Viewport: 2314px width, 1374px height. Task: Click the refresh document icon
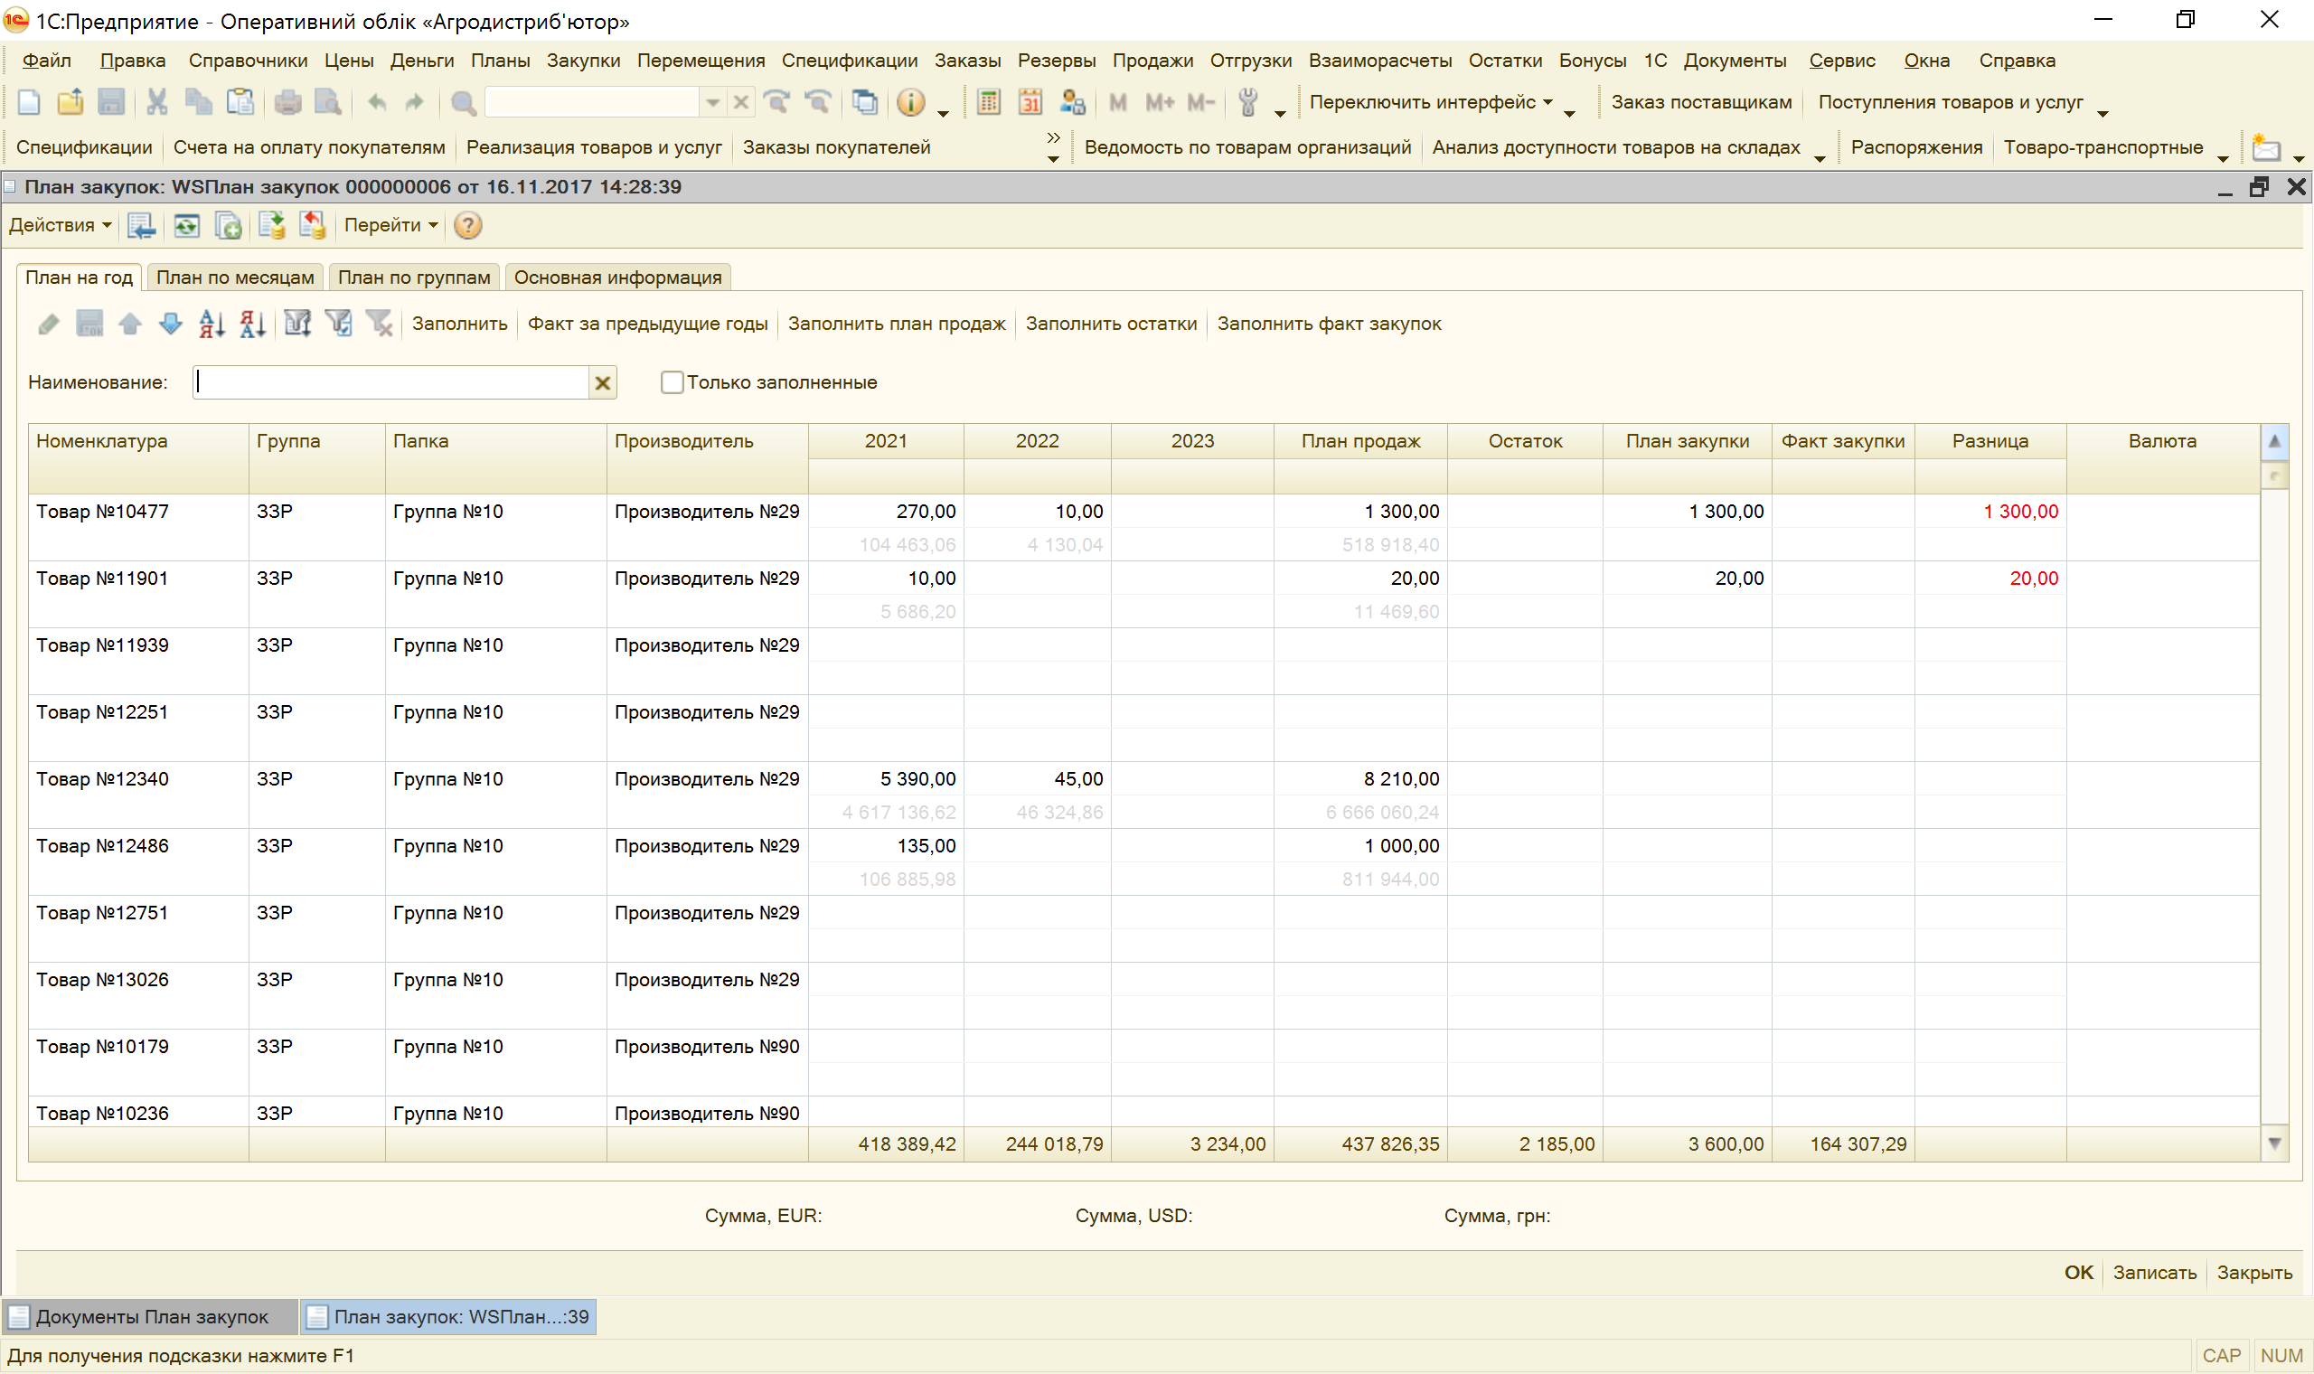tap(187, 225)
